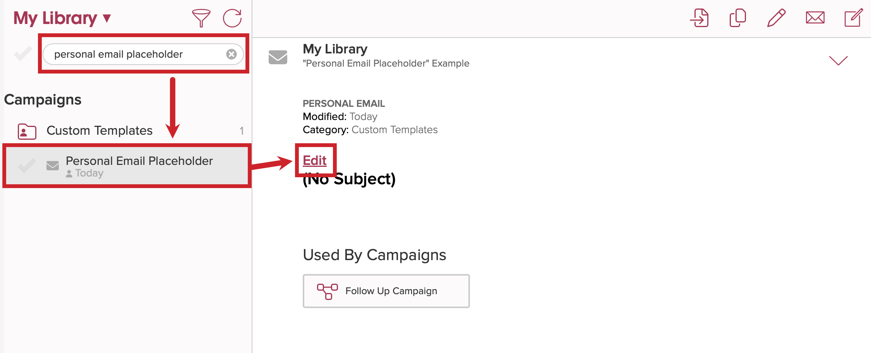Send email using the envelope icon

815,18
